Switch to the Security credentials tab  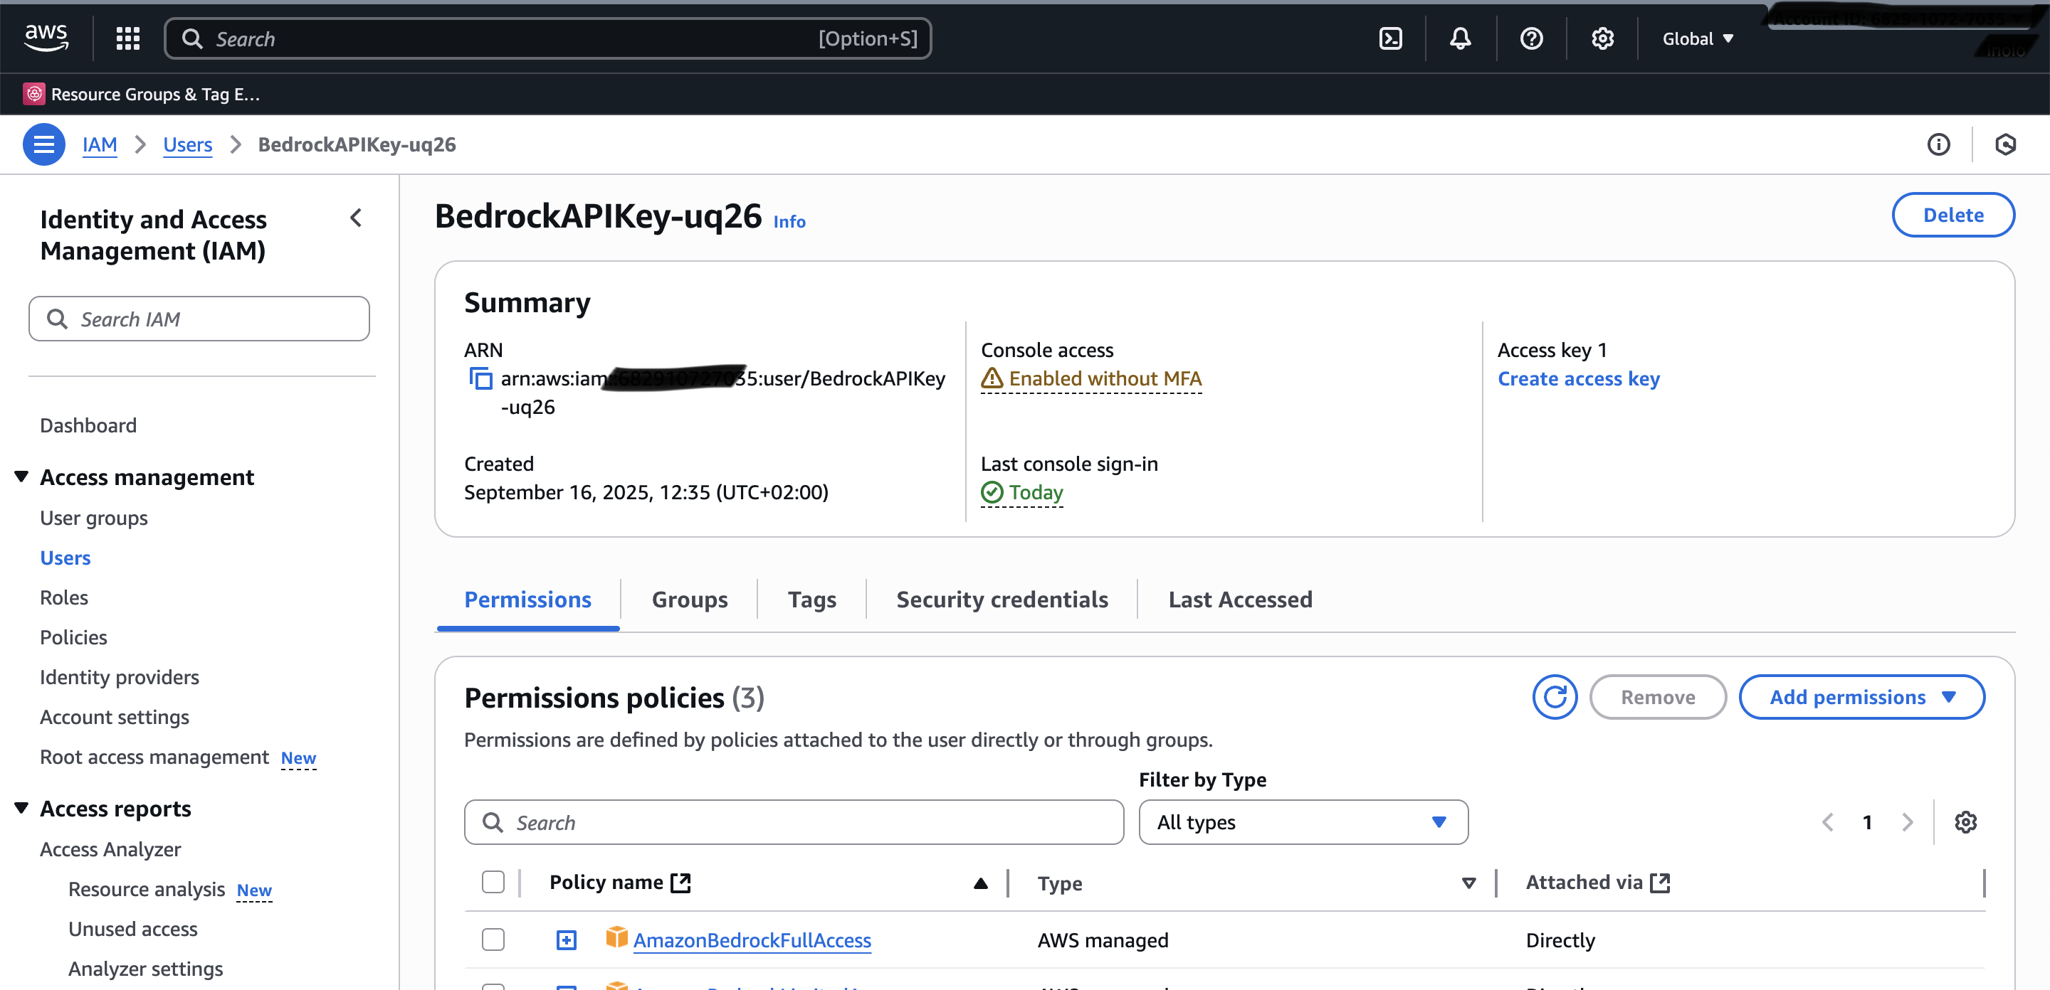tap(1001, 599)
